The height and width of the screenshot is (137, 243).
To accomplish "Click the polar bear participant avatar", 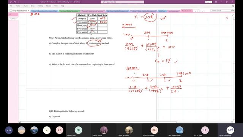I will tap(47, 130).
